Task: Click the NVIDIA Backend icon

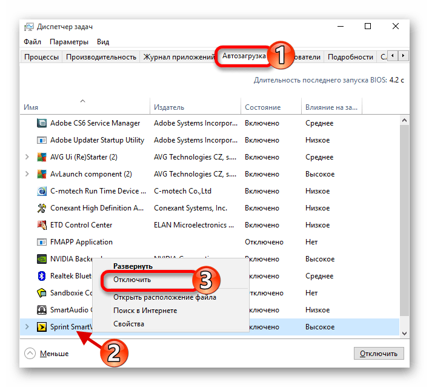Action: coord(42,259)
